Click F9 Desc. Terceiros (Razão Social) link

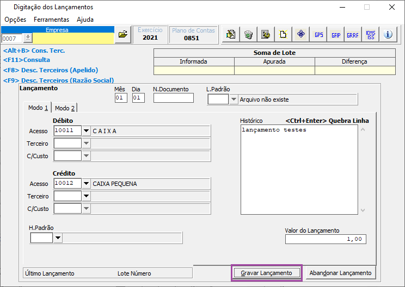pos(58,80)
